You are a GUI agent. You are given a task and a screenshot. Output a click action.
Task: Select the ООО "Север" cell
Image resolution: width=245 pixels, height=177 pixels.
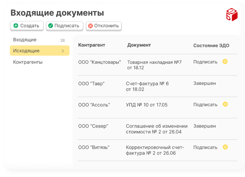tap(93, 126)
